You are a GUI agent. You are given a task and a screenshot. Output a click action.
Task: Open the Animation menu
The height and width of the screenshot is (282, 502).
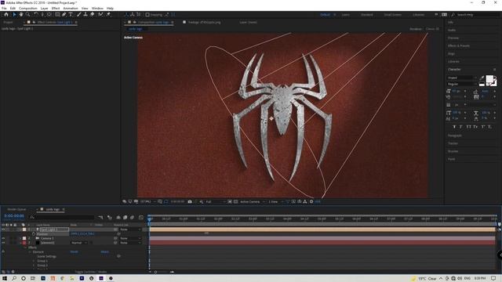pos(71,8)
